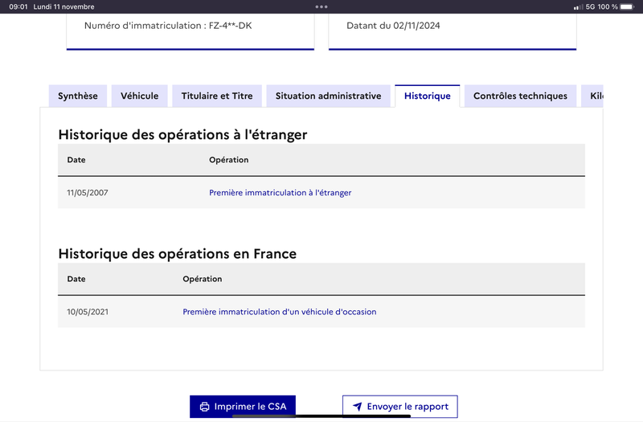643x422 pixels.
Task: Click the paper plane send icon
Action: pos(357,407)
